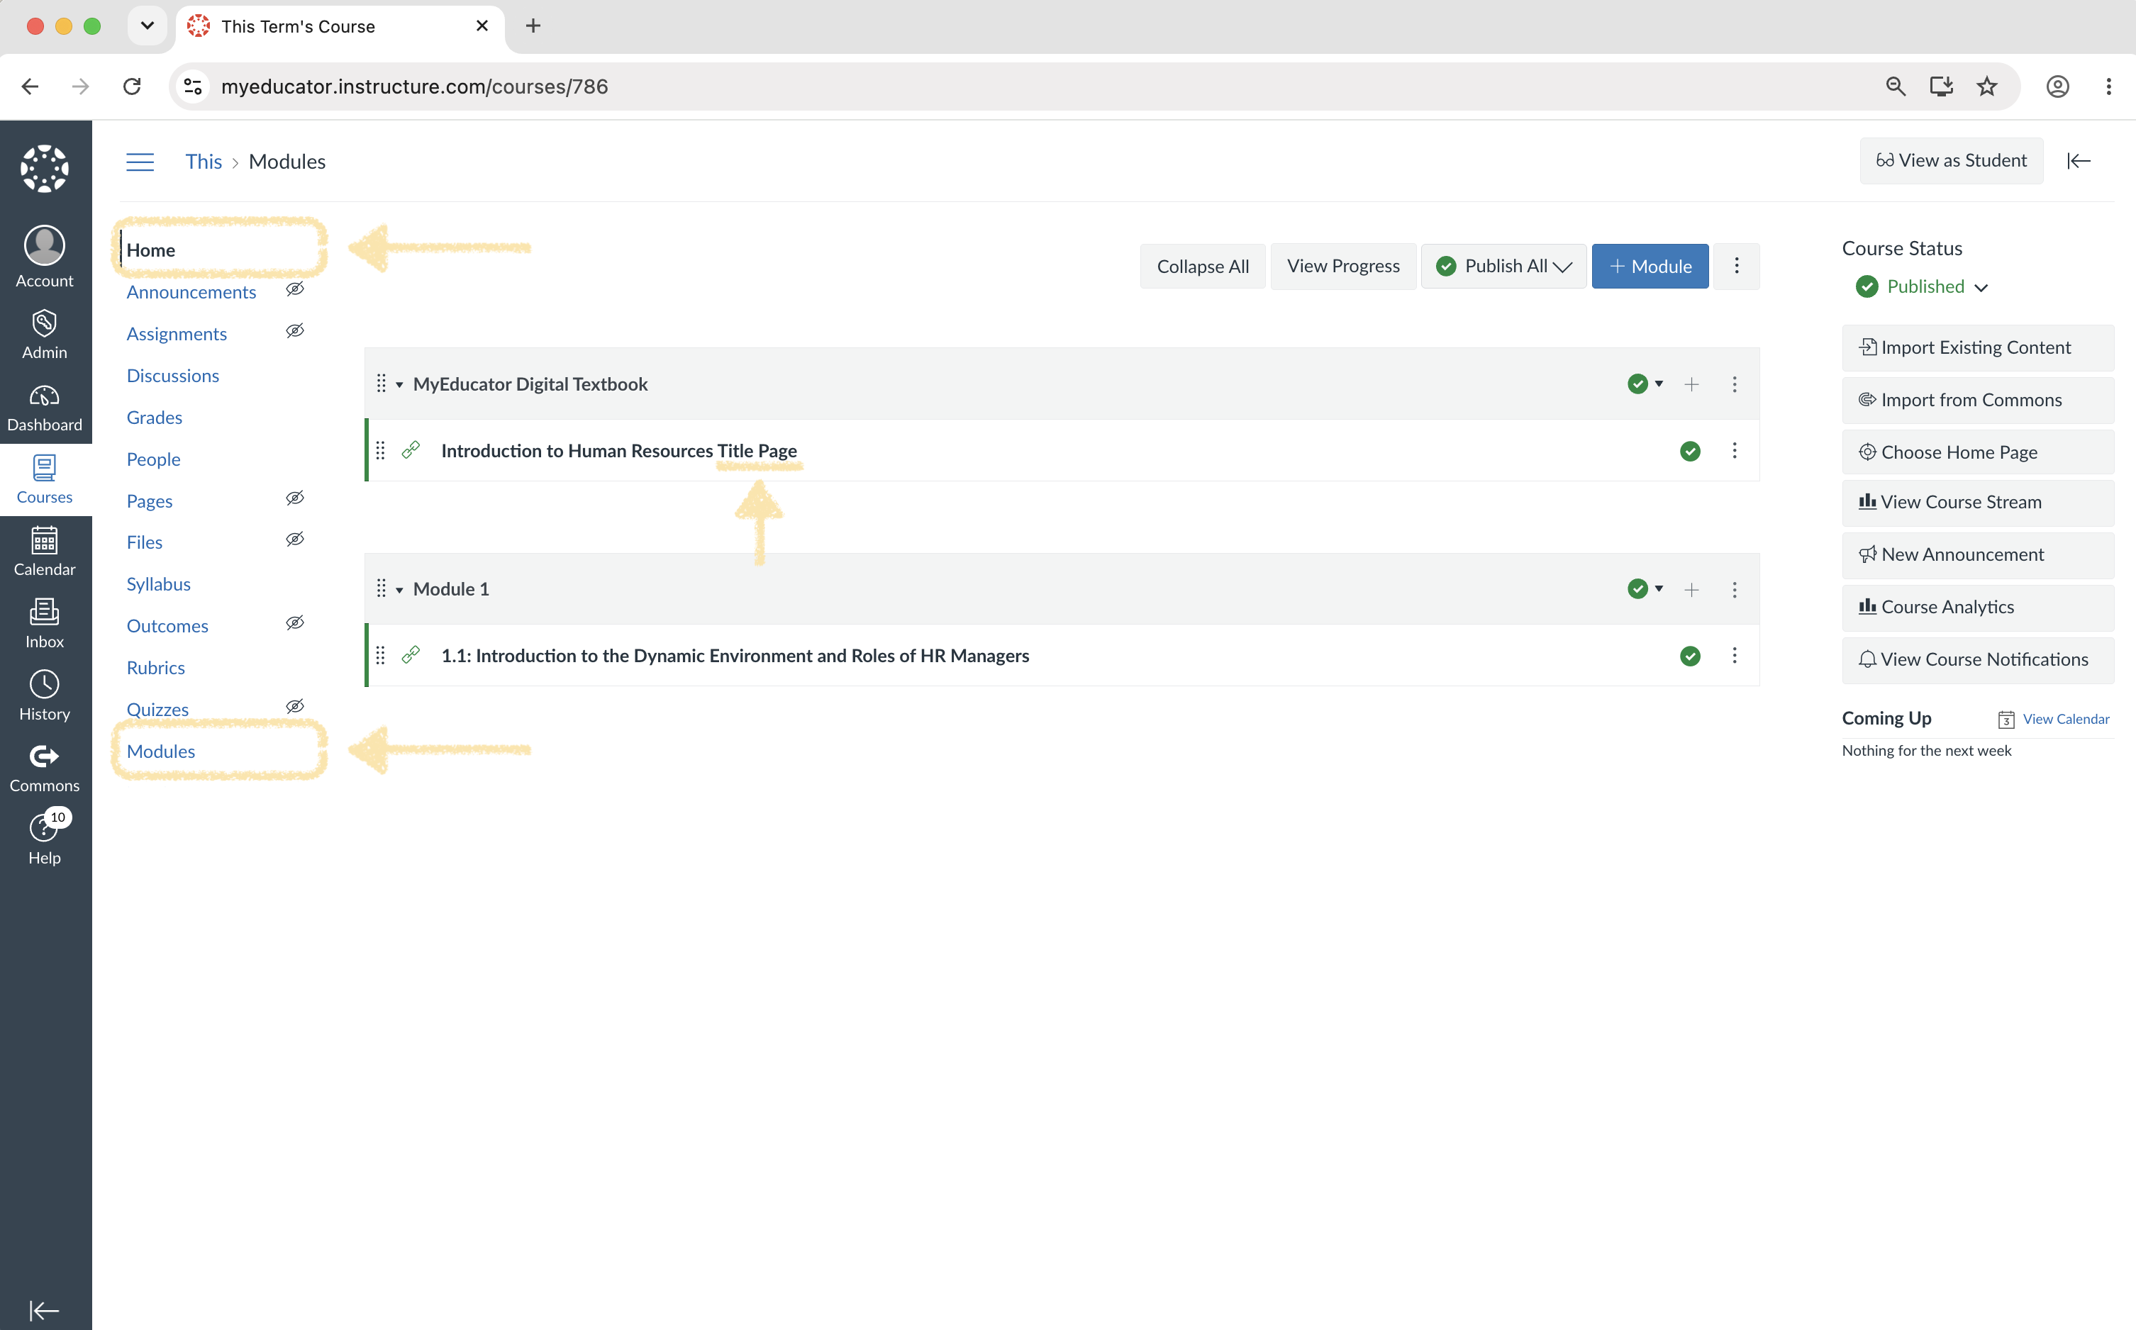The height and width of the screenshot is (1330, 2136).
Task: Grab drag handle of Module 1
Action: [381, 588]
